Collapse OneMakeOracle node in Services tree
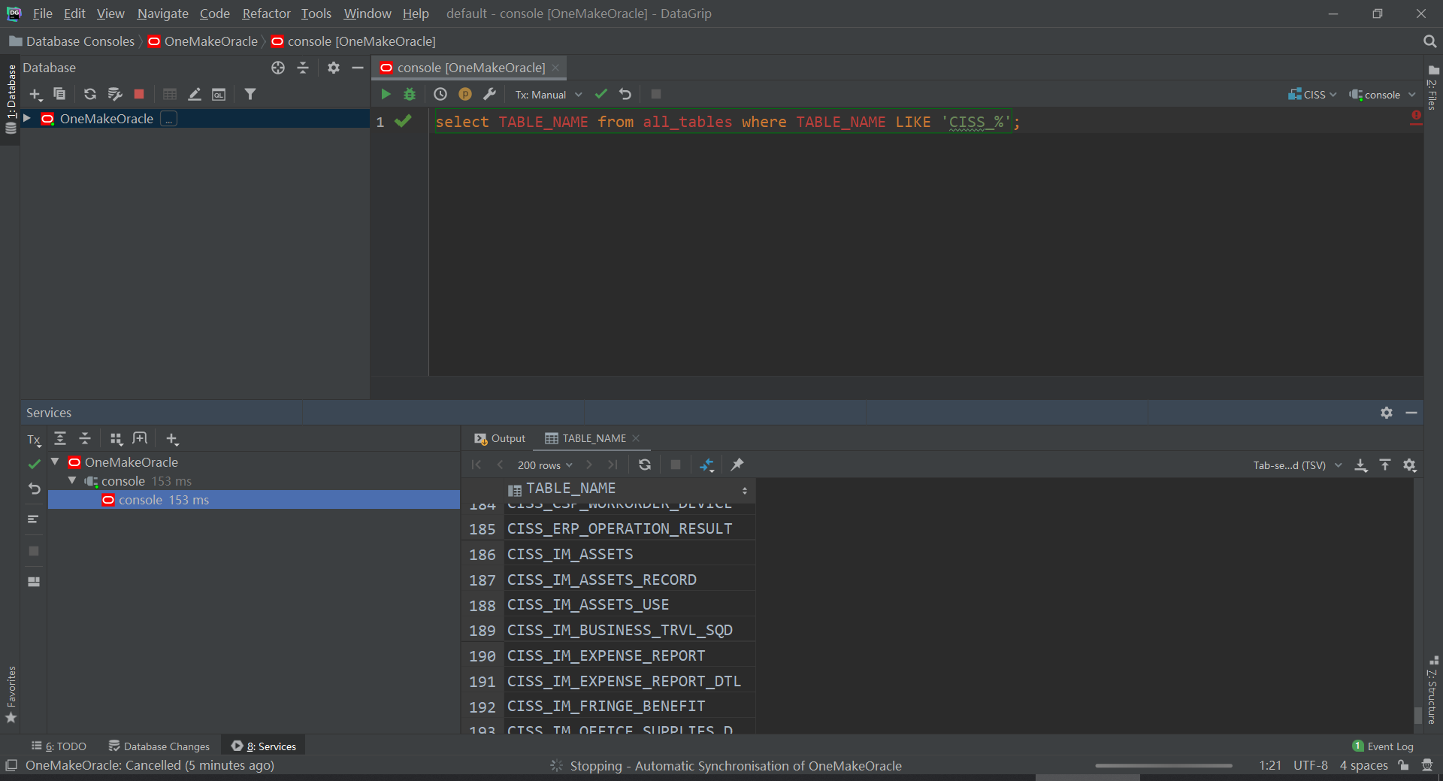1443x781 pixels. point(55,462)
